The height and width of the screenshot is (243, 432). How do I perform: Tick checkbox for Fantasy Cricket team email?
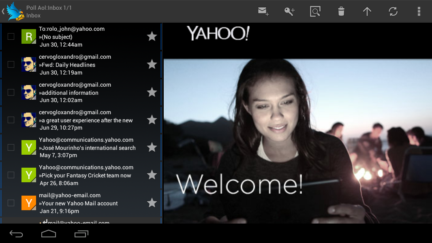click(x=11, y=175)
